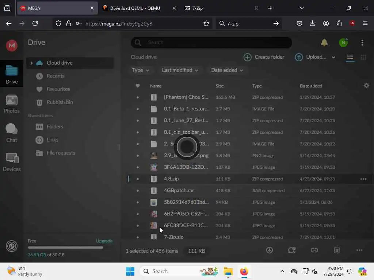
Task: Click favourite heart column header
Action: [138, 86]
